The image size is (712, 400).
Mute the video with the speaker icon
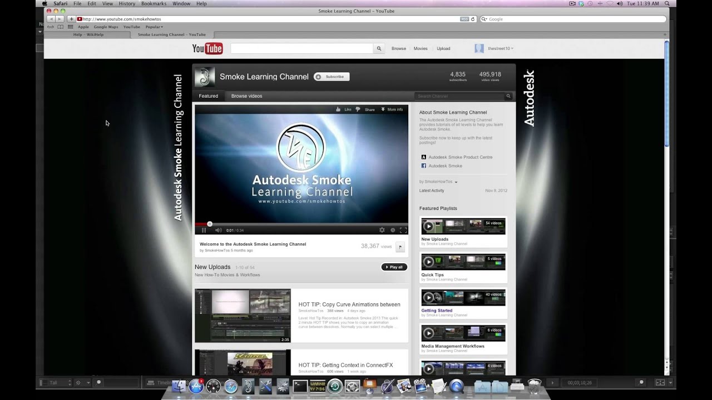coord(218,230)
